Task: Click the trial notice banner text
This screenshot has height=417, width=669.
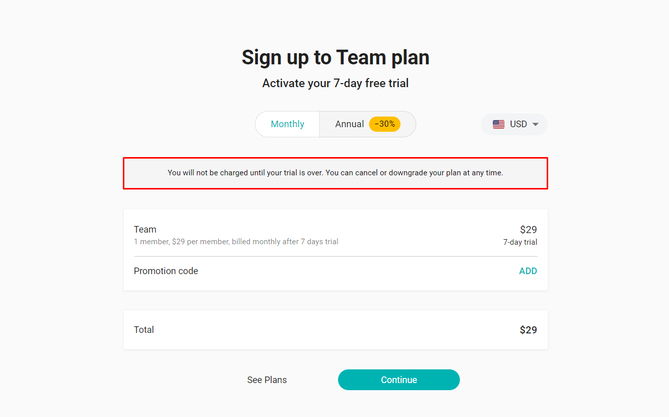Action: 336,173
